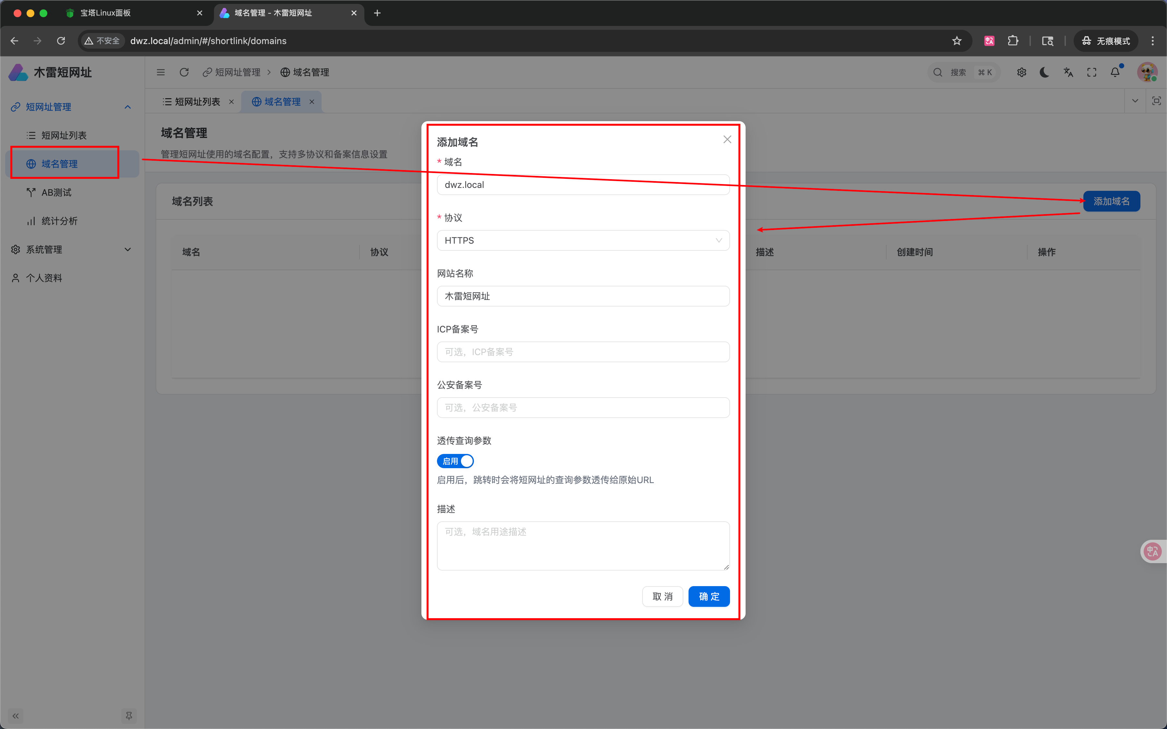
Task: Open the tabs dropdown chevron at right
Action: click(x=1135, y=101)
